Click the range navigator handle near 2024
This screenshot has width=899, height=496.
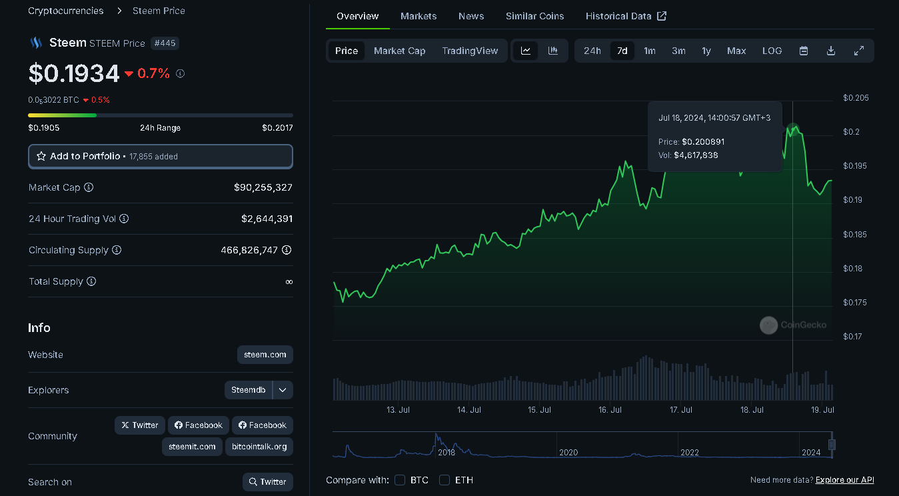pyautogui.click(x=832, y=445)
